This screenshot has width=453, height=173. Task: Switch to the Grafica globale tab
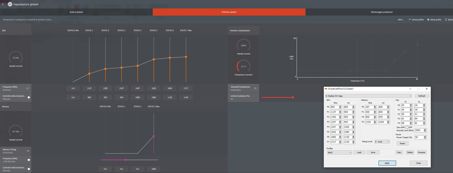(x=76, y=12)
